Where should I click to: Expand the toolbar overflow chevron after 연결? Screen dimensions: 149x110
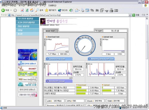pos(147,15)
